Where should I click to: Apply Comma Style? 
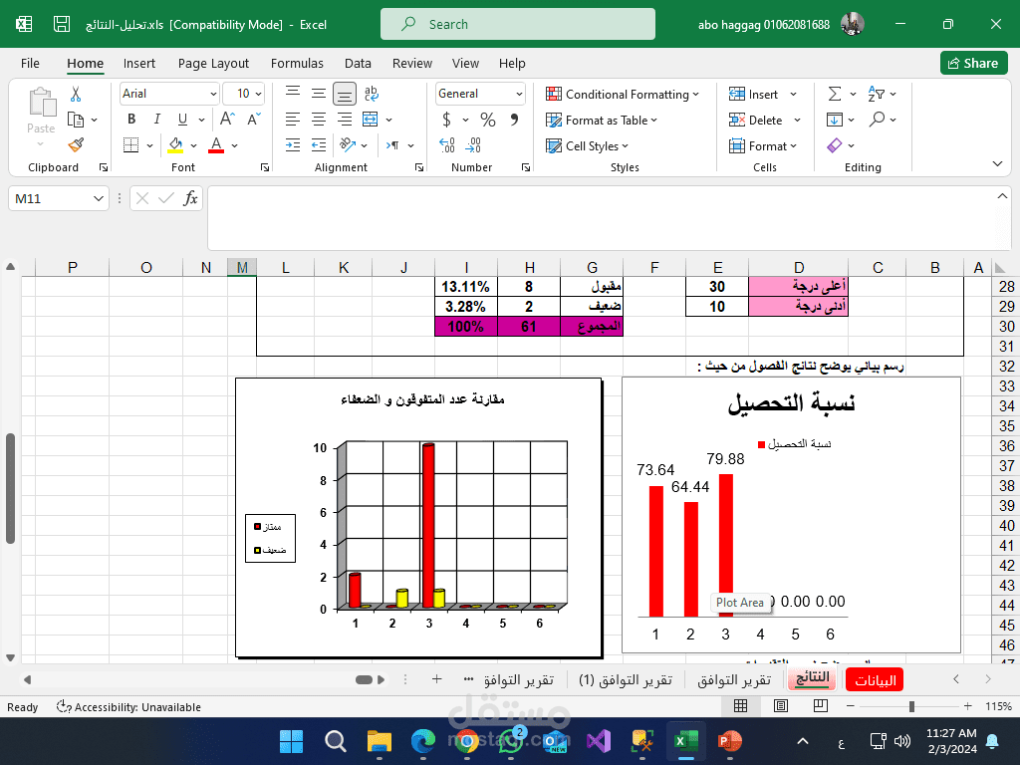coord(515,120)
